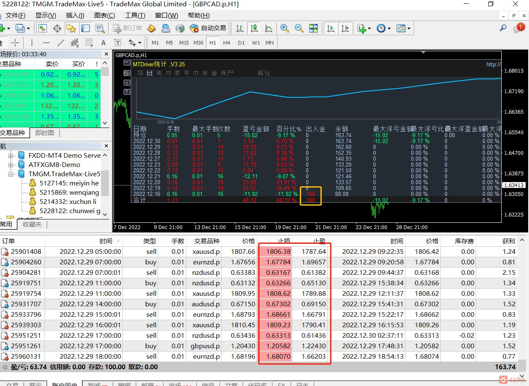Select the crosshair cursor tool

(x=15, y=43)
